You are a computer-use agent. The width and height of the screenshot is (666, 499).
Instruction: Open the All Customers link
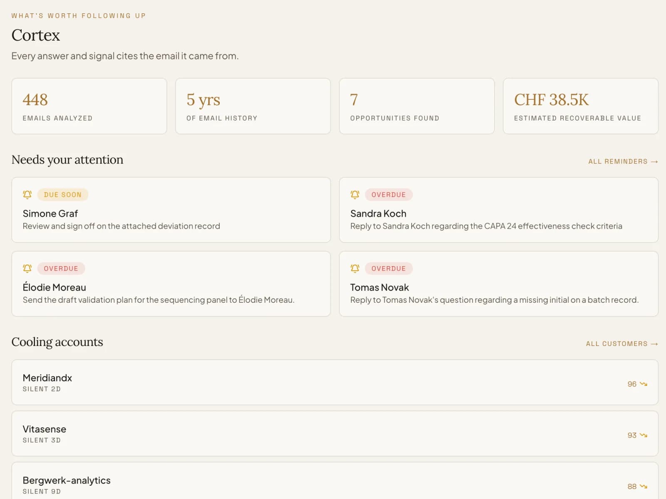click(622, 344)
